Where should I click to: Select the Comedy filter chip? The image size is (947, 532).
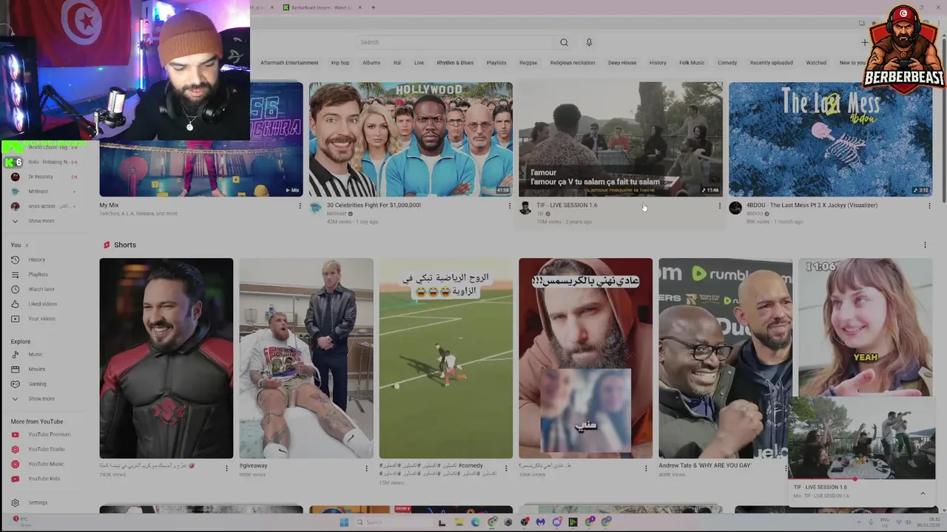tap(727, 63)
